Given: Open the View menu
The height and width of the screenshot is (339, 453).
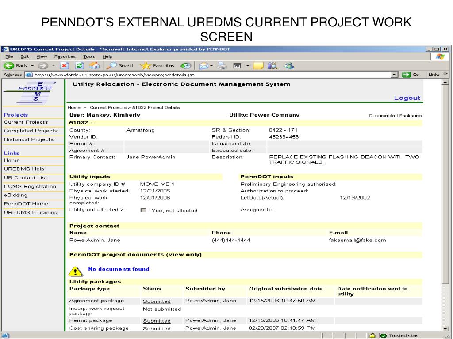Looking at the screenshot, I should pos(42,56).
